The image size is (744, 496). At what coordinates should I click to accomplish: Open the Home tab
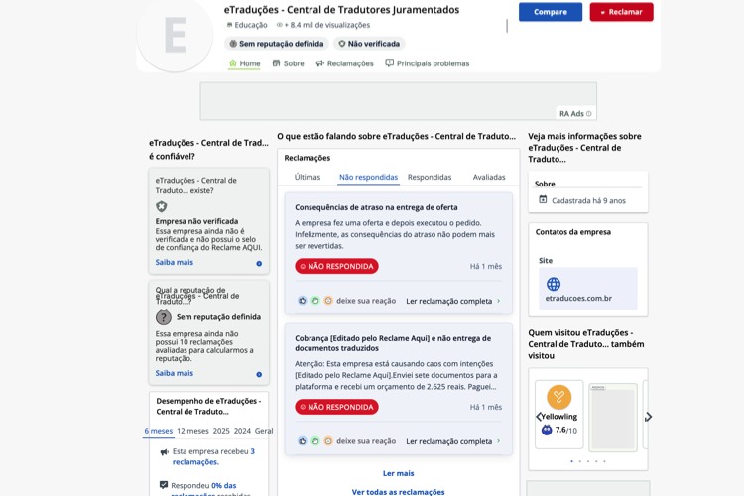pos(244,63)
